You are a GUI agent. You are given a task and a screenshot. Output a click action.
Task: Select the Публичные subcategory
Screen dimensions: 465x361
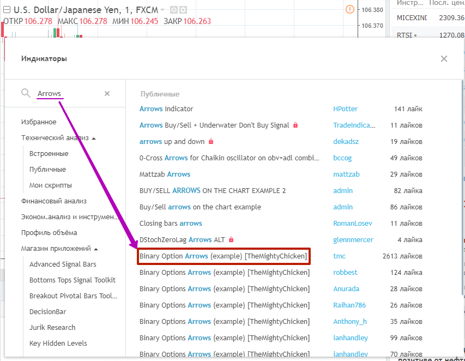click(47, 170)
